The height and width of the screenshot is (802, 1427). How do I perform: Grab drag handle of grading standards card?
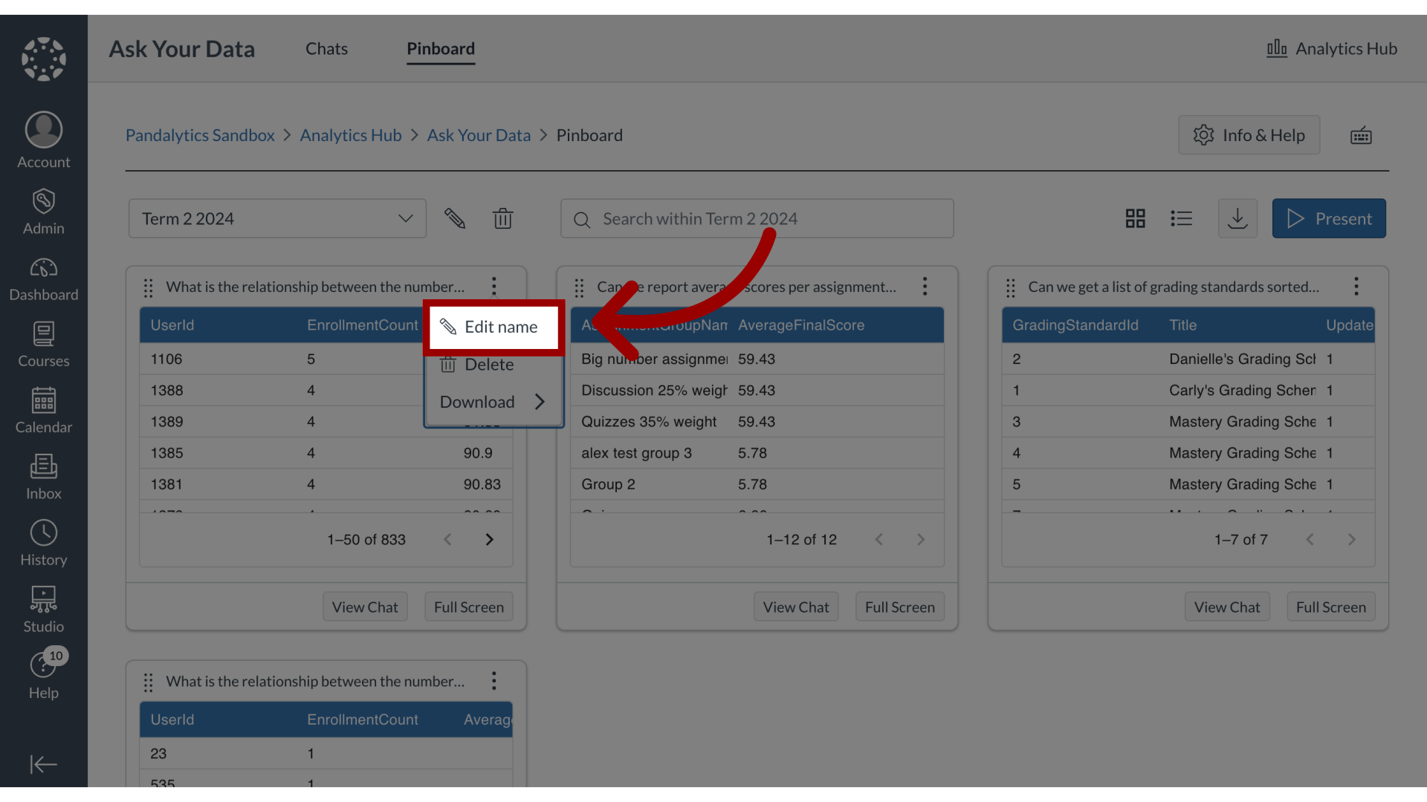1011,287
